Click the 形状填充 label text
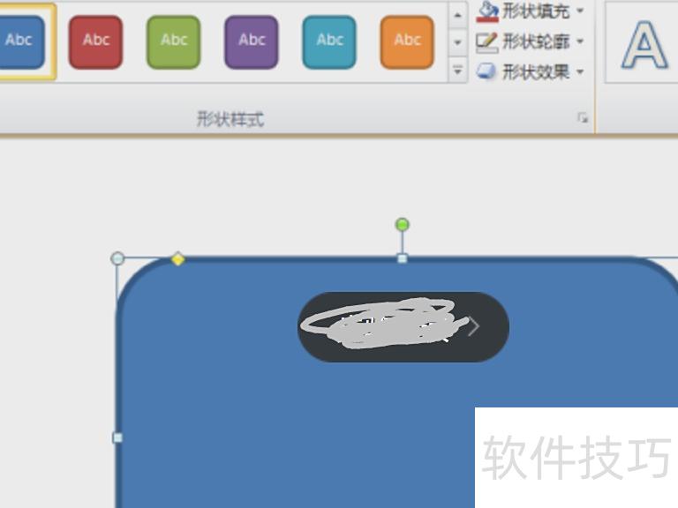Viewport: 678px width, 508px height. (x=536, y=11)
